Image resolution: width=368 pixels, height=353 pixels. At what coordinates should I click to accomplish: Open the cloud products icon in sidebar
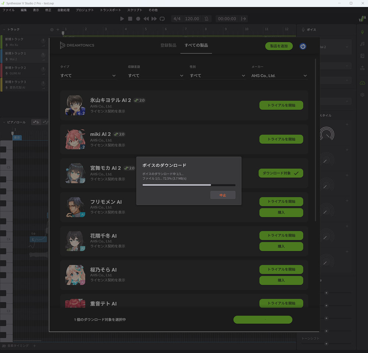click(362, 83)
